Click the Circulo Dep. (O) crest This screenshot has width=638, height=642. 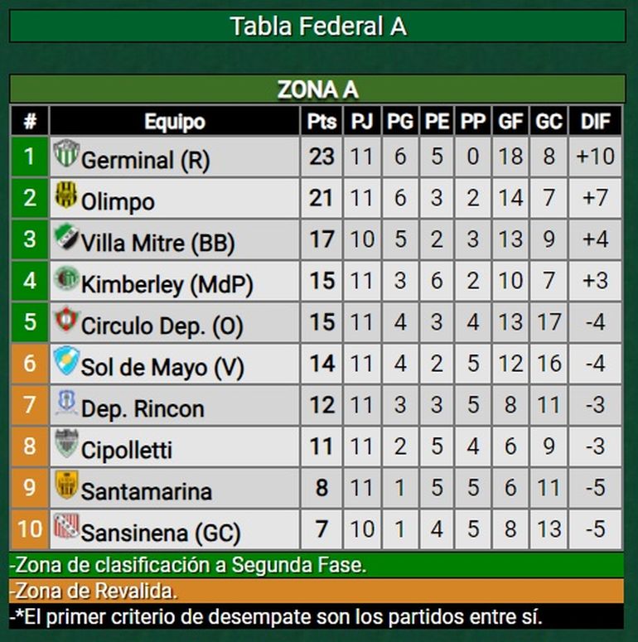(x=65, y=320)
